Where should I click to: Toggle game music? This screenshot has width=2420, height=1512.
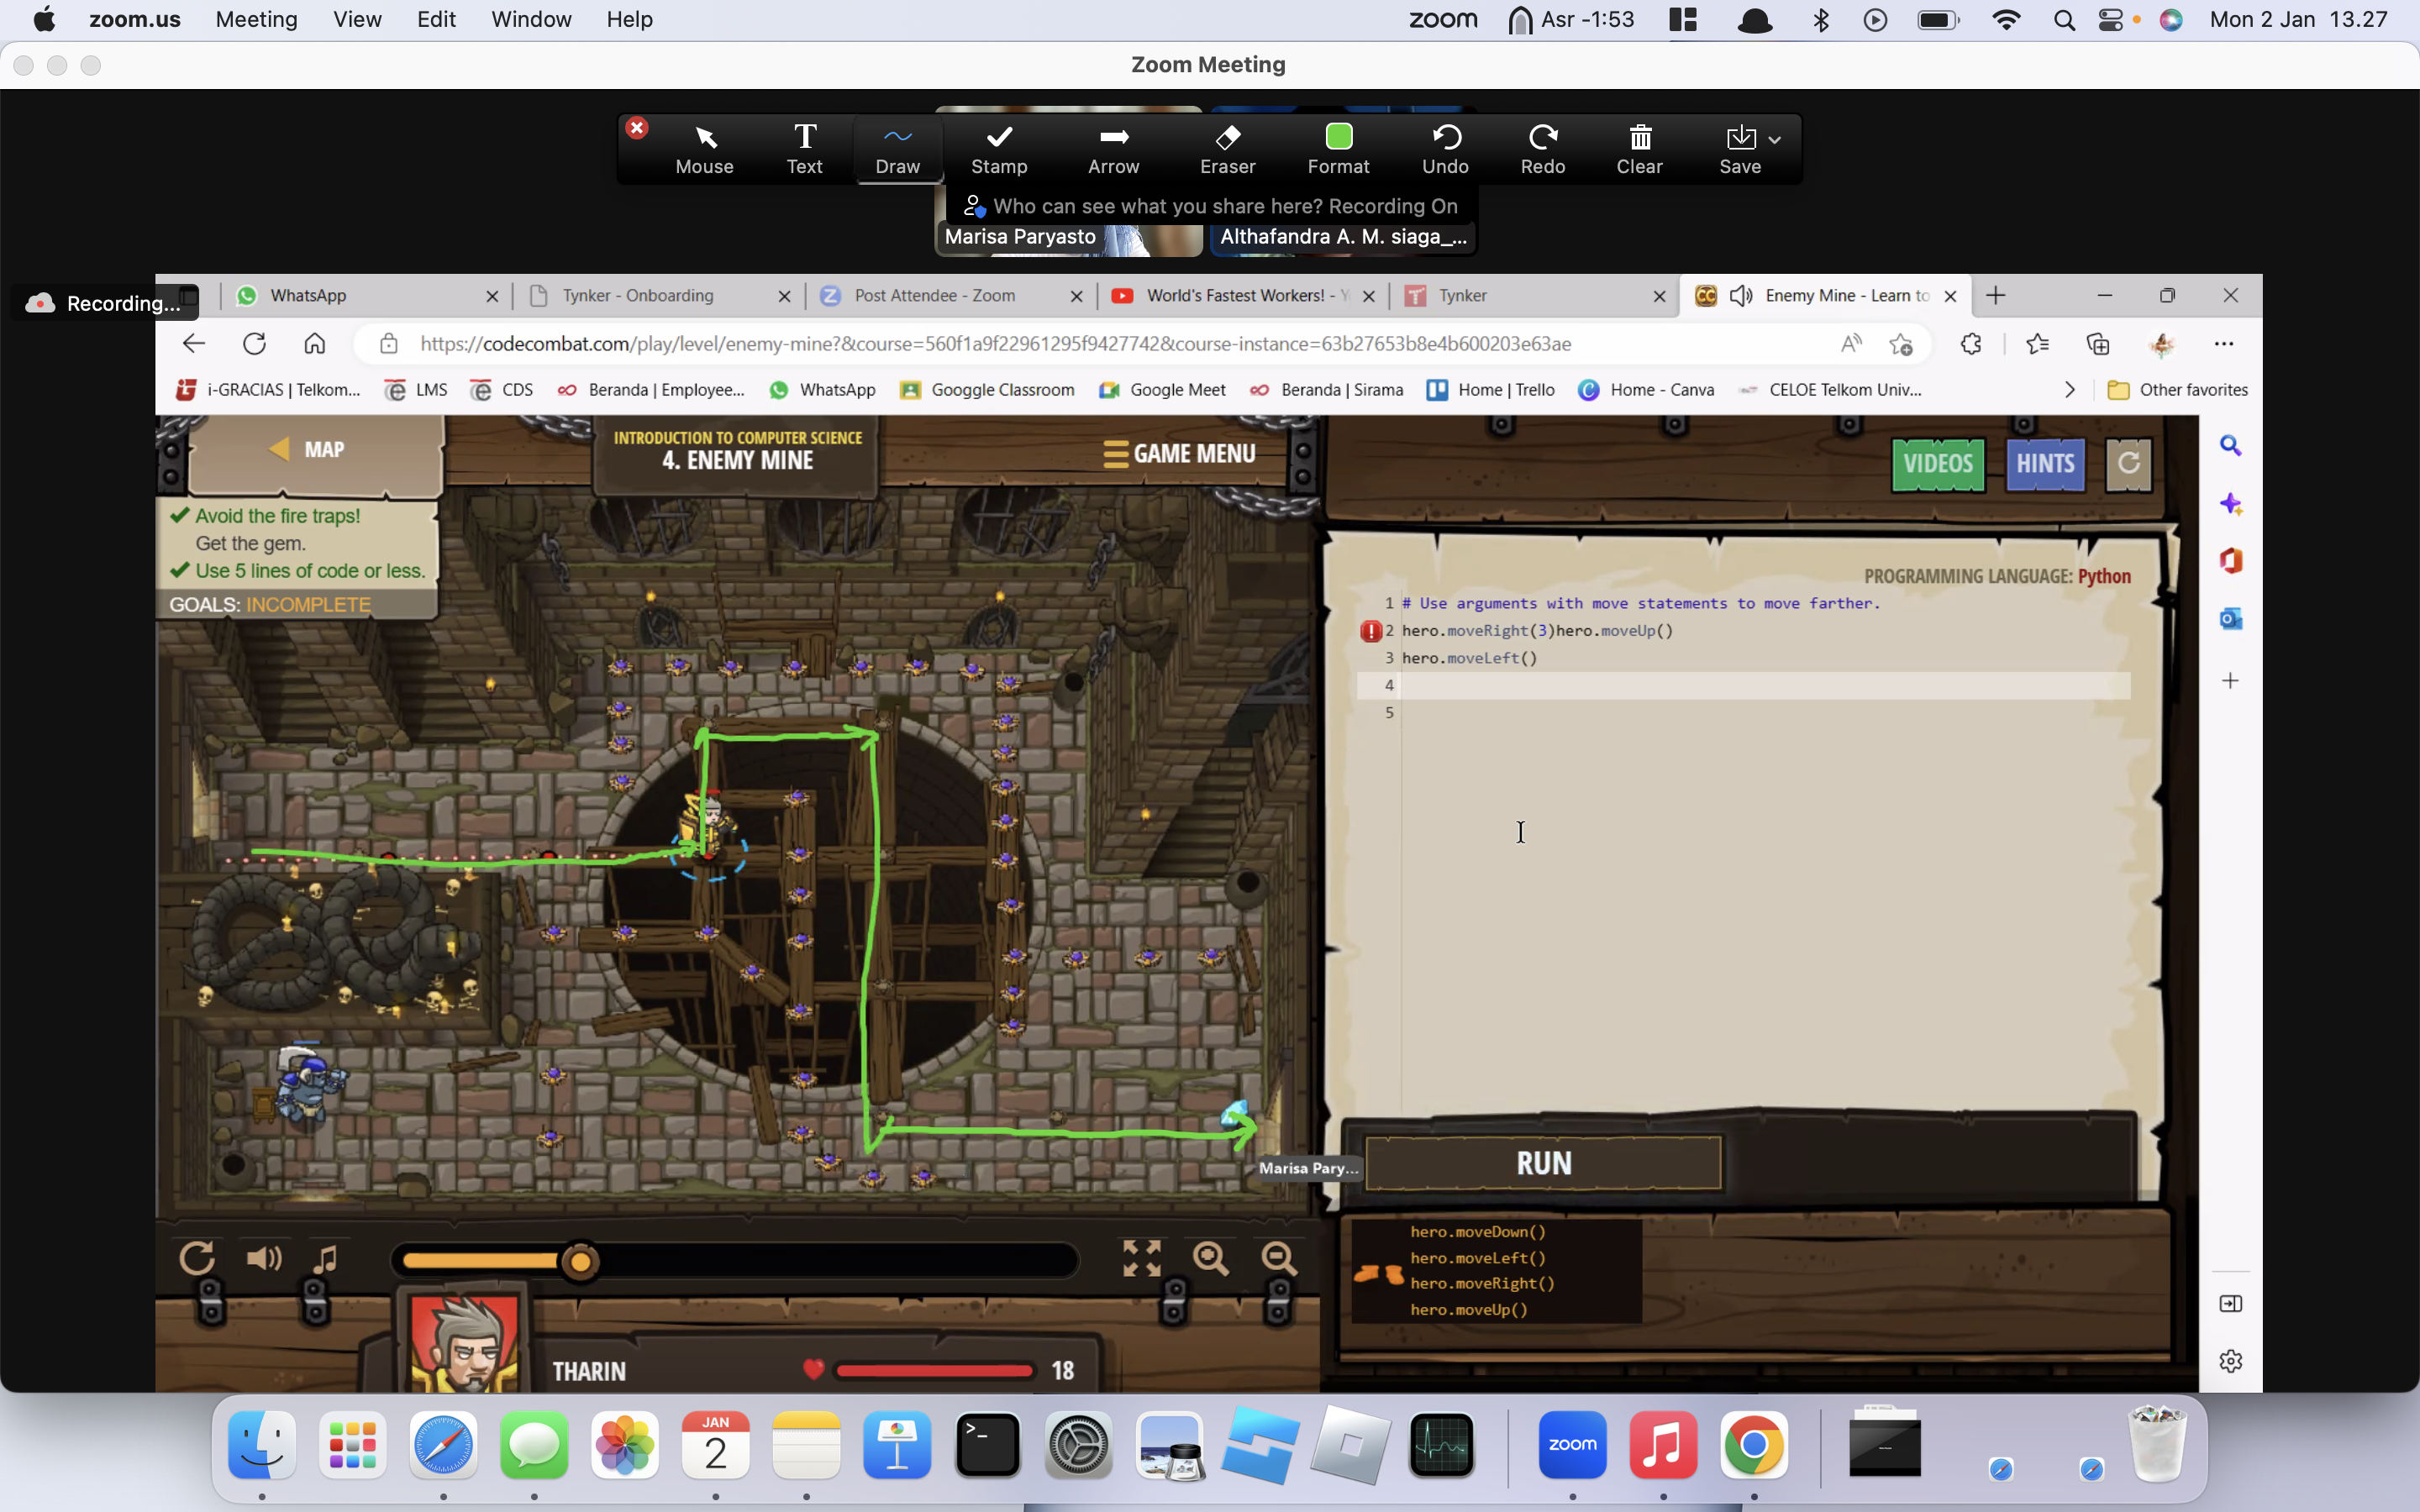pyautogui.click(x=325, y=1258)
